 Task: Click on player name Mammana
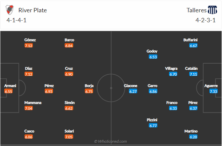pos(33,103)
